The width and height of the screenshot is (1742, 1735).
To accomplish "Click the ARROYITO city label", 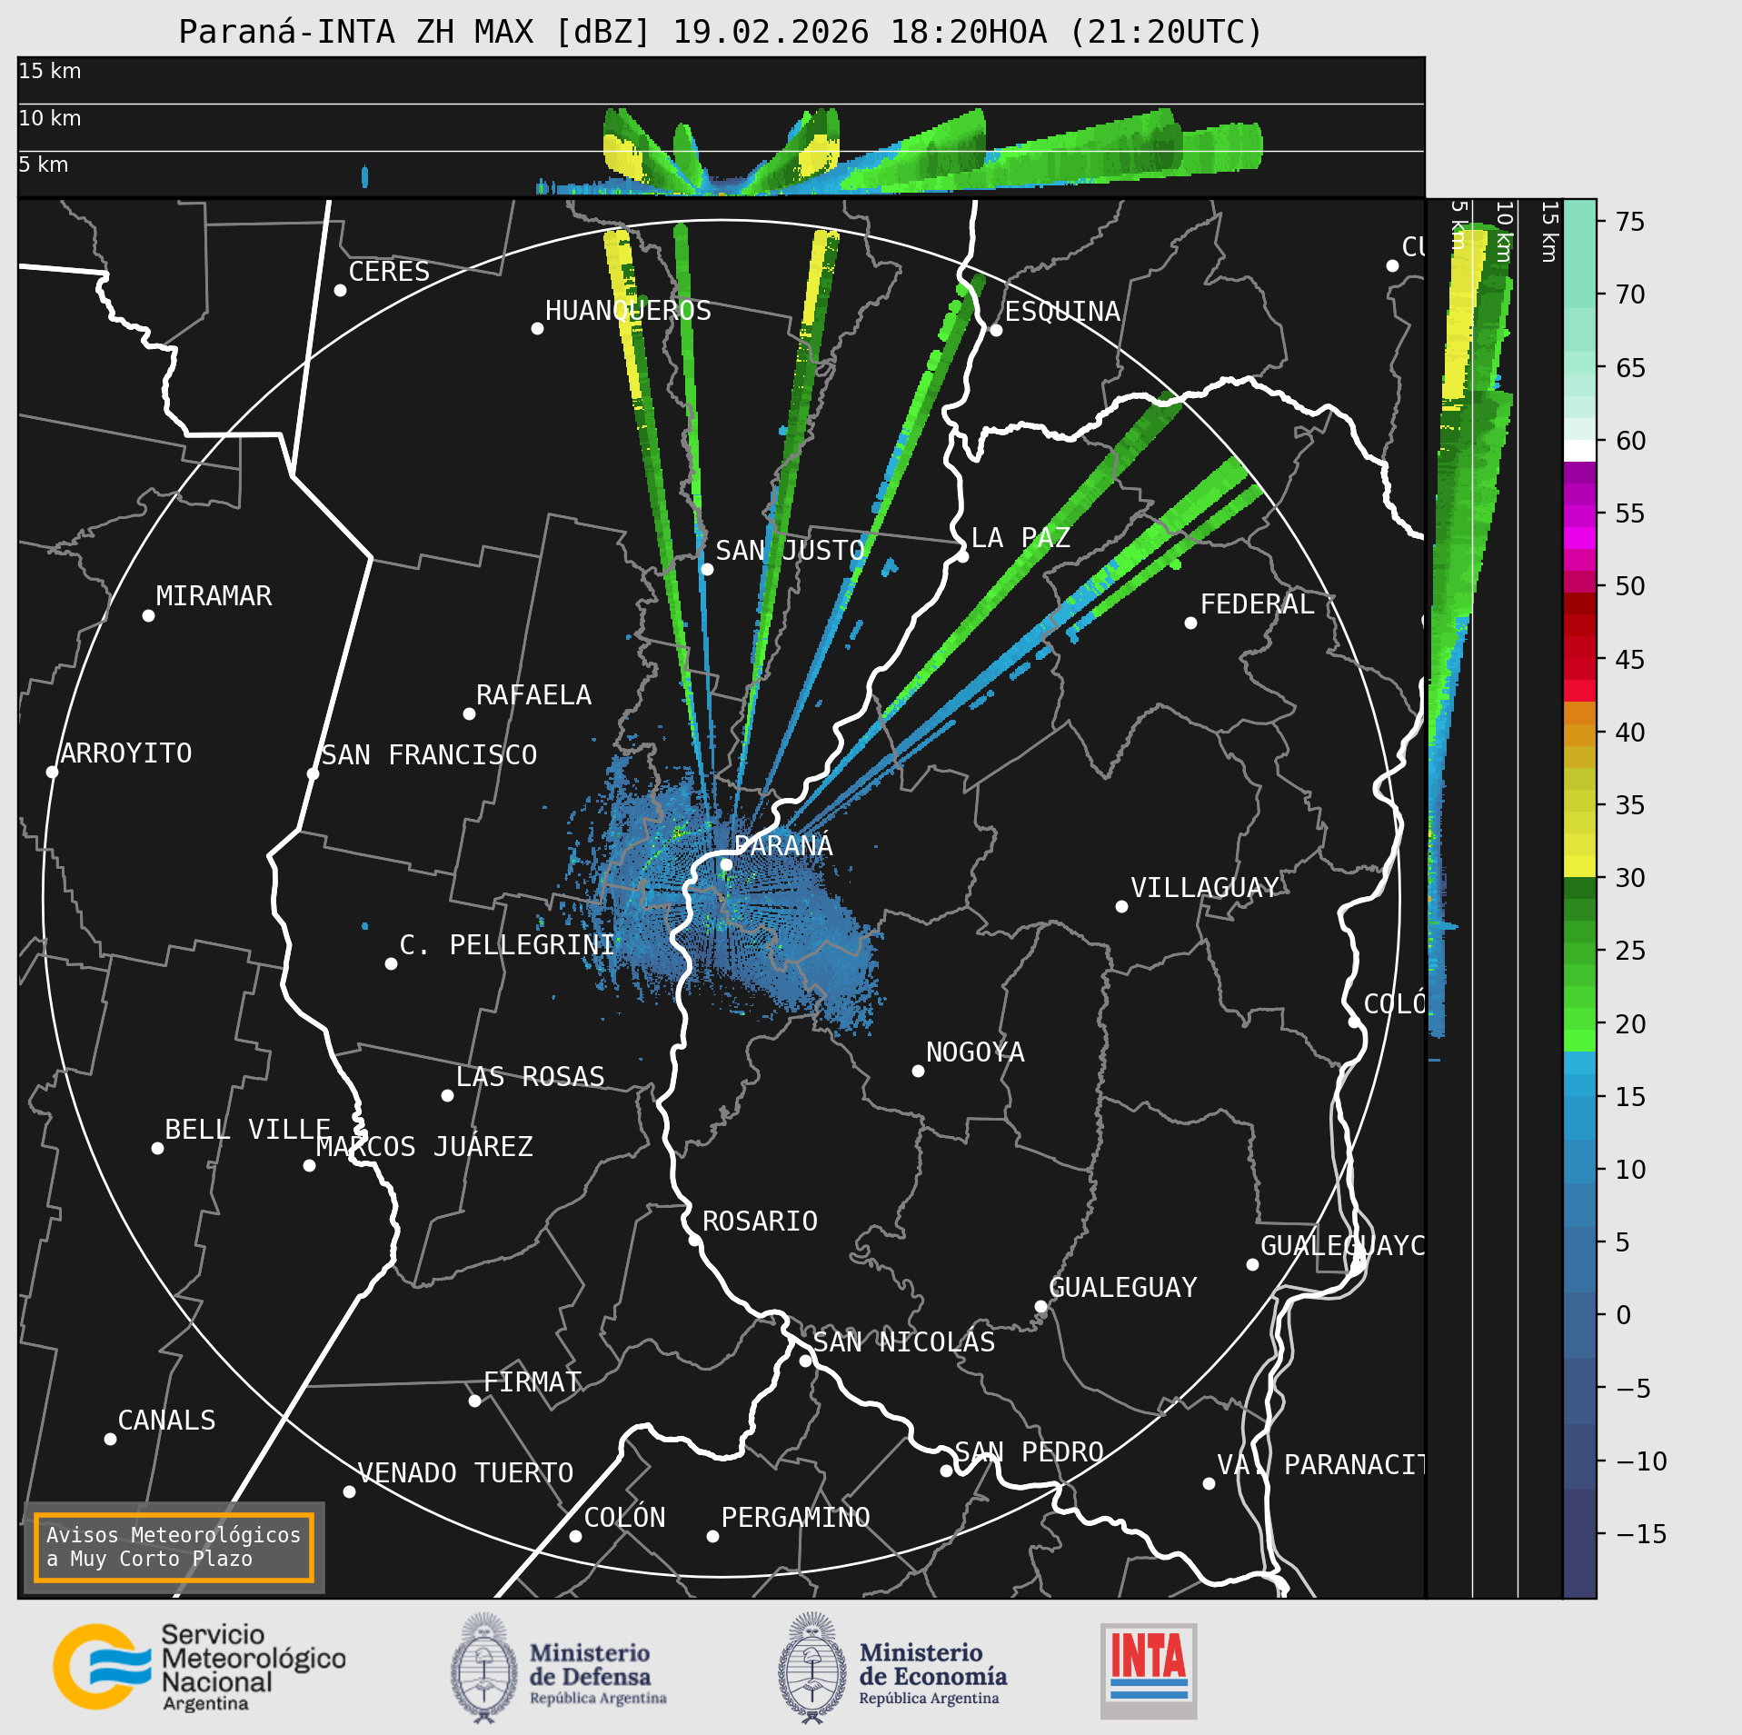I will (x=126, y=753).
